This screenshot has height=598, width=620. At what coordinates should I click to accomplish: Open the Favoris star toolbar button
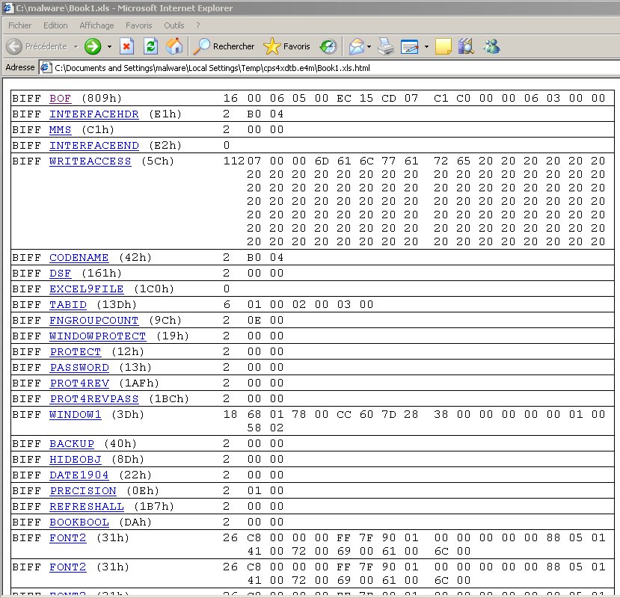click(287, 46)
